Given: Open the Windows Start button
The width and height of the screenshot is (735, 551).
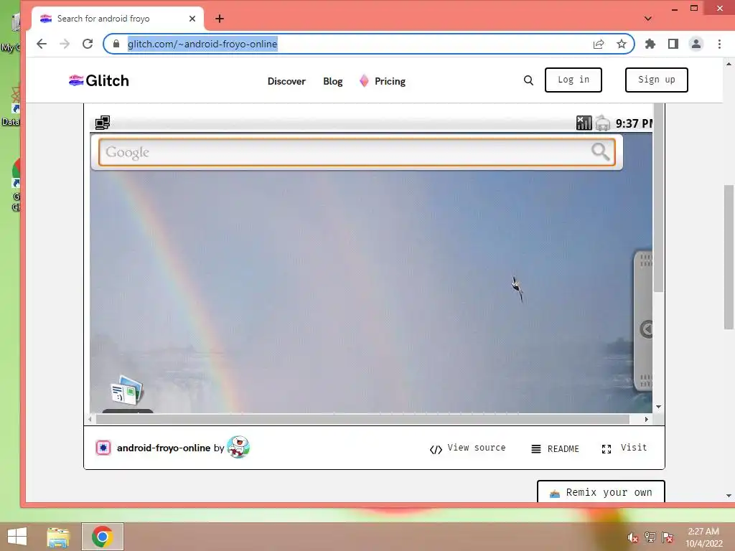Looking at the screenshot, I should tap(17, 537).
